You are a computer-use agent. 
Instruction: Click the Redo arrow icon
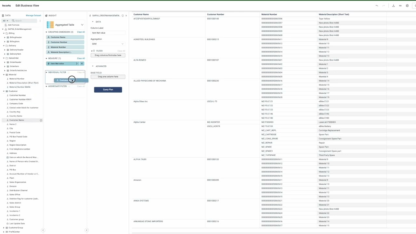[x=383, y=6]
